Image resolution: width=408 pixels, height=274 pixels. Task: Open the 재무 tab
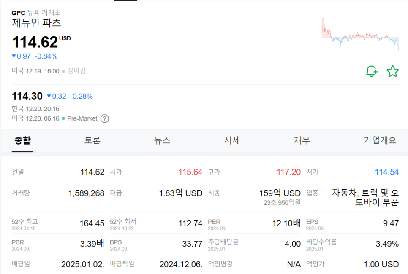point(302,140)
